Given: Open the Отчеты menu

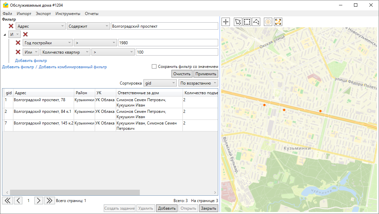Looking at the screenshot, I should point(91,14).
